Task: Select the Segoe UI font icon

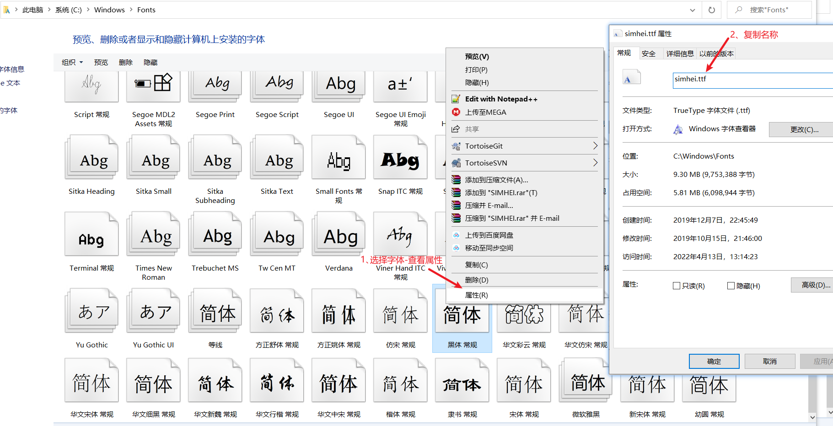Action: pyautogui.click(x=339, y=87)
